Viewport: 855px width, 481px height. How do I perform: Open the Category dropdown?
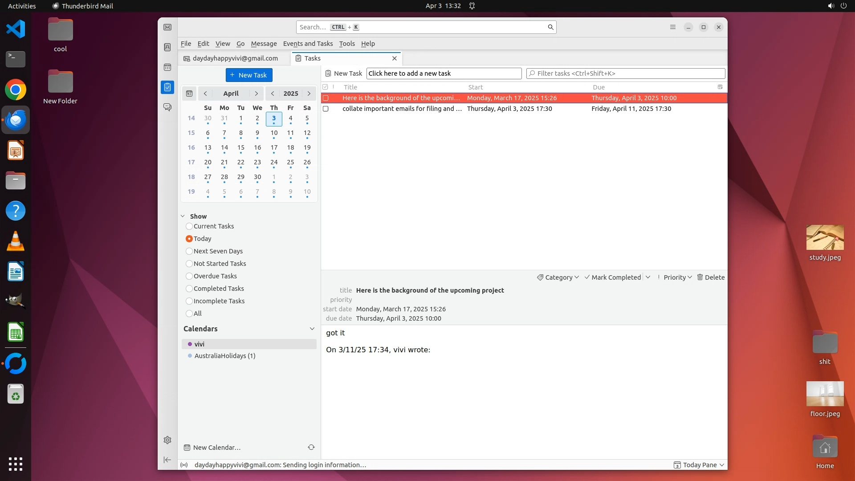click(x=558, y=277)
